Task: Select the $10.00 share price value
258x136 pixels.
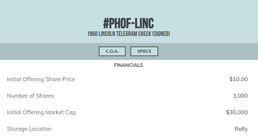Action: pos(238,79)
